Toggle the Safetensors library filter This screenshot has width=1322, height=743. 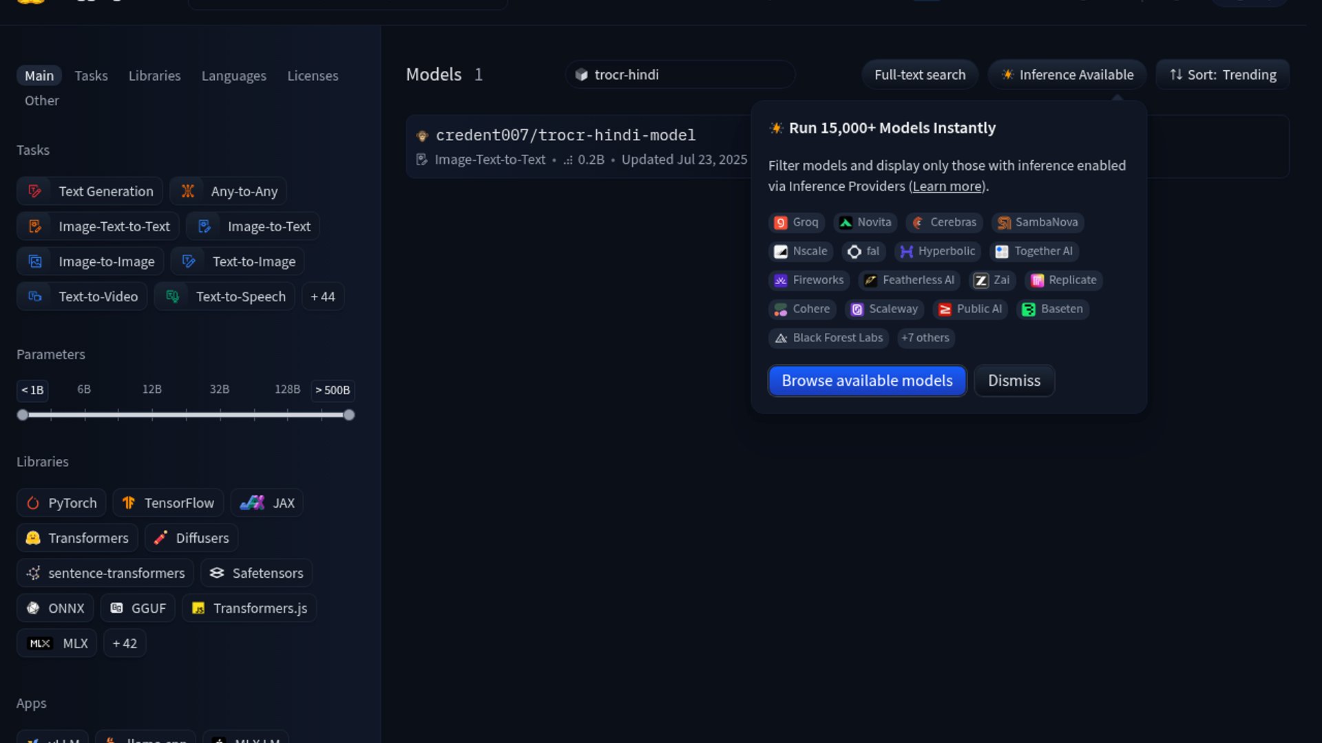pos(256,573)
